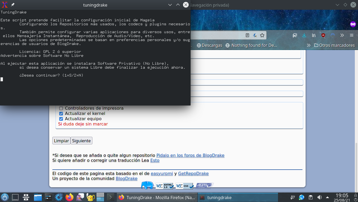Click the 19:05 clock in the taskbar

pos(342,195)
